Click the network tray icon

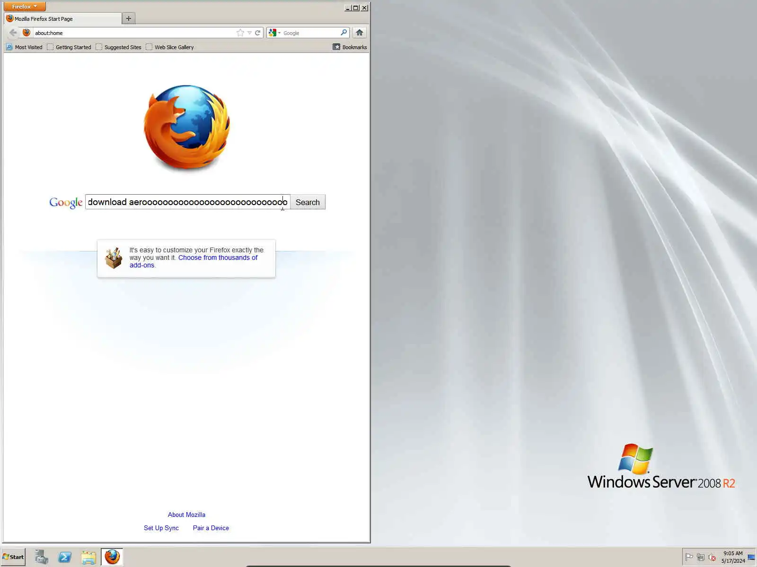tap(701, 557)
